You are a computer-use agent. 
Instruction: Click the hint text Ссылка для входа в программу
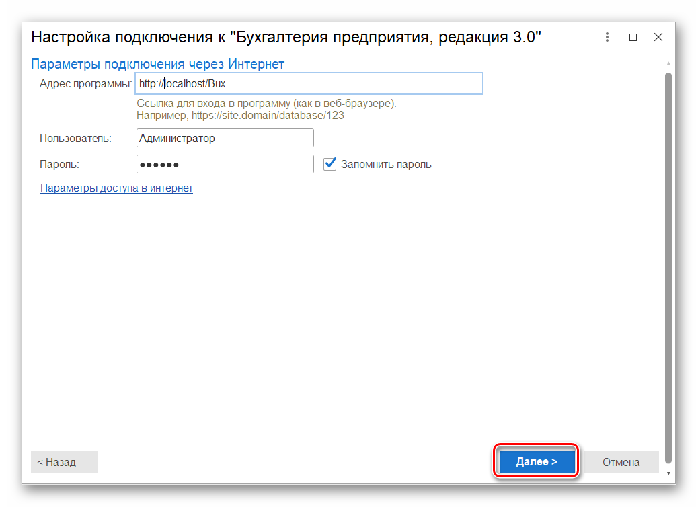266,104
